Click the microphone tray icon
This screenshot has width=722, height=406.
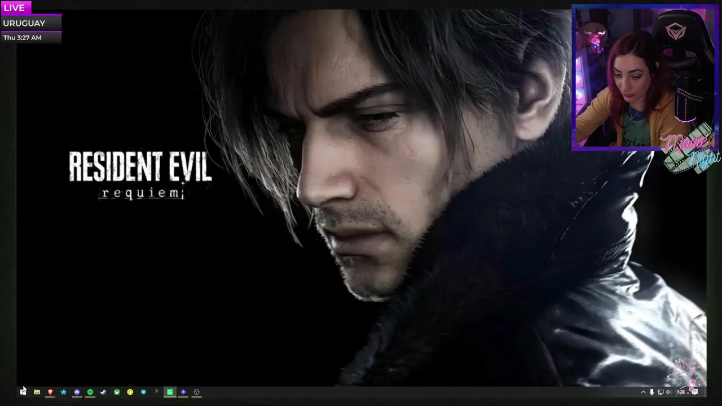(651, 392)
